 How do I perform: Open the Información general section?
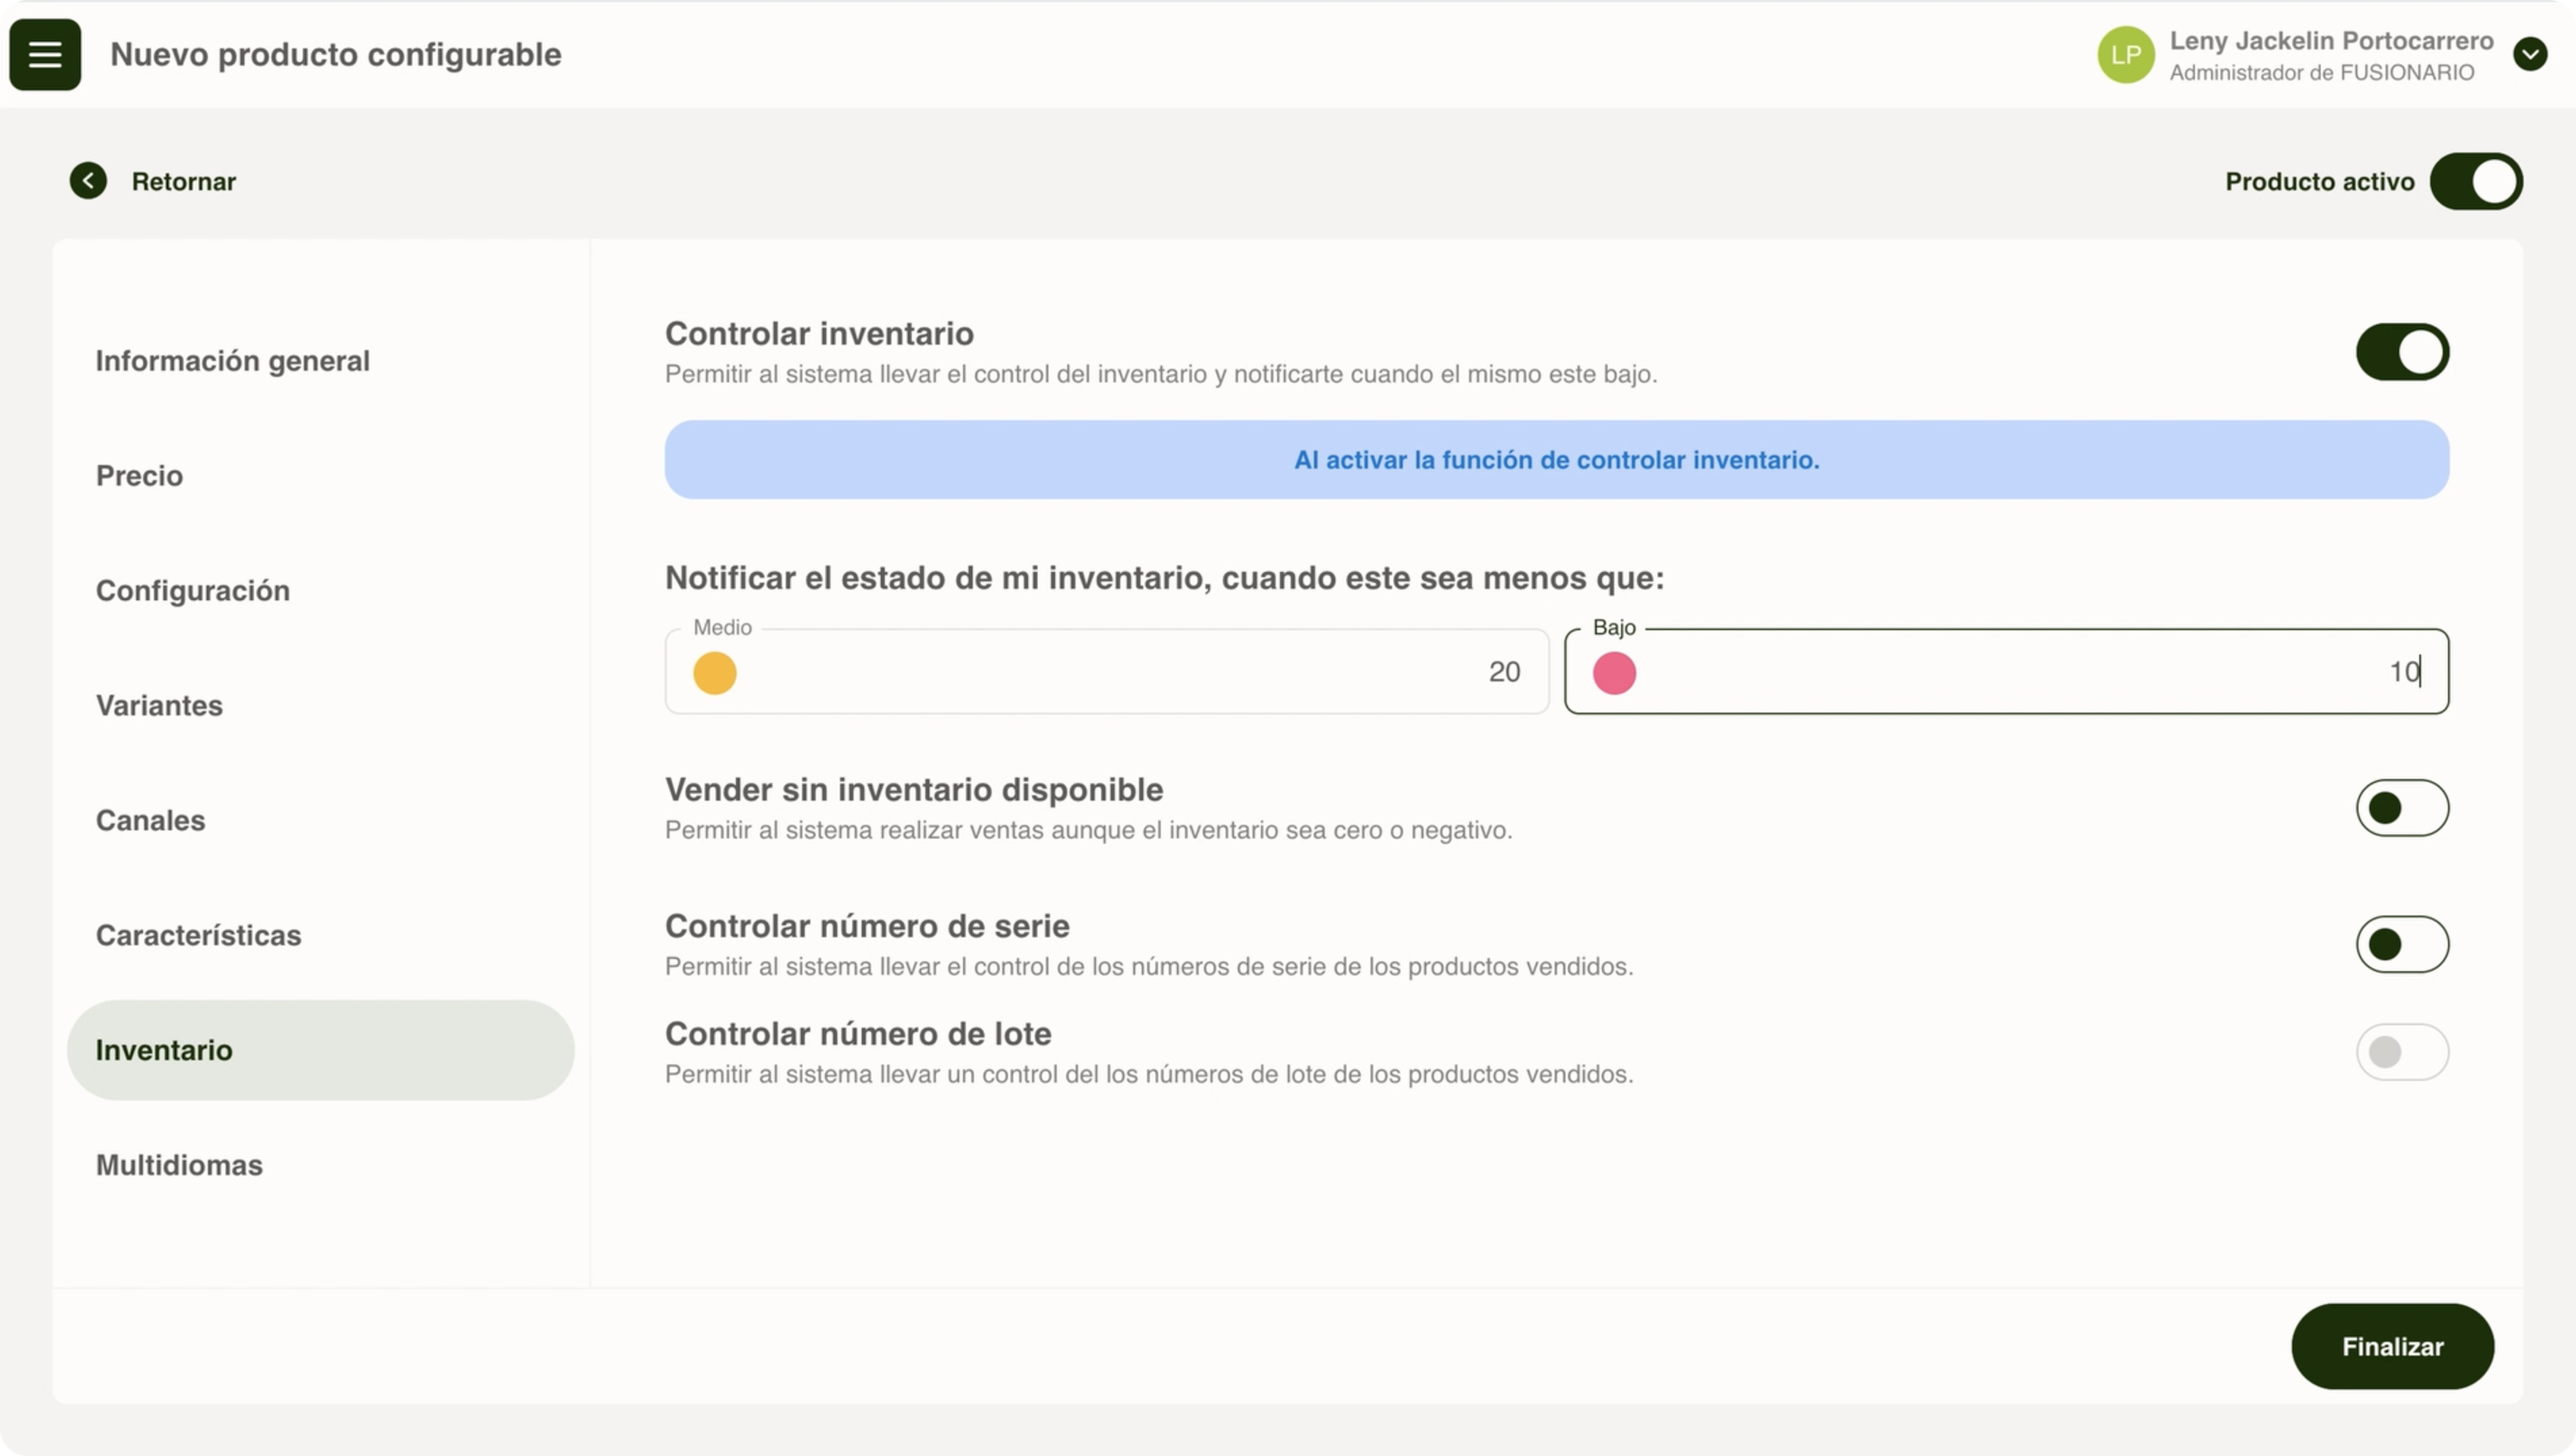(x=232, y=361)
